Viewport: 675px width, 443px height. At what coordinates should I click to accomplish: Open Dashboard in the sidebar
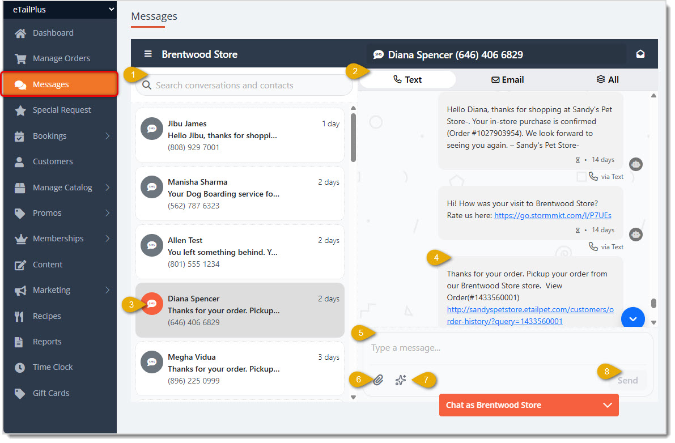(x=60, y=33)
